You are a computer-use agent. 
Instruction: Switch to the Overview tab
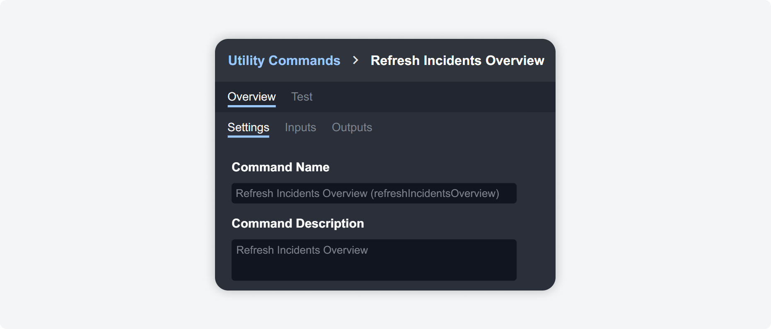coord(251,96)
